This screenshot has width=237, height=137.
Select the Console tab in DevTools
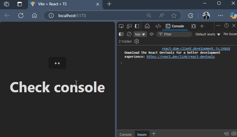[x=175, y=26]
